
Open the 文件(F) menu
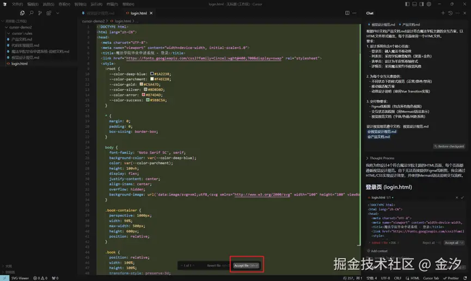coord(17,4)
